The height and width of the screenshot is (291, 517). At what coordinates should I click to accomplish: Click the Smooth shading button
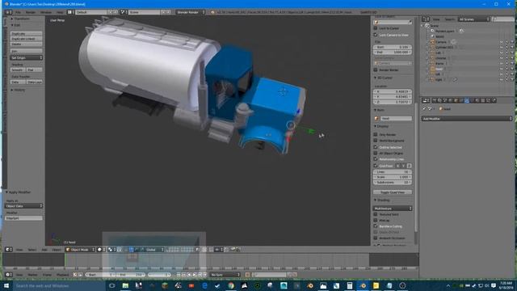[18, 70]
